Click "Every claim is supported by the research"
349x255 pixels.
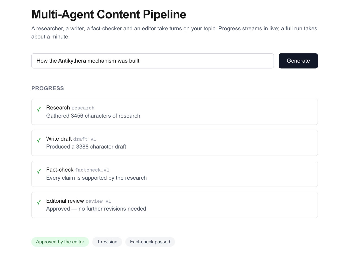click(x=97, y=178)
